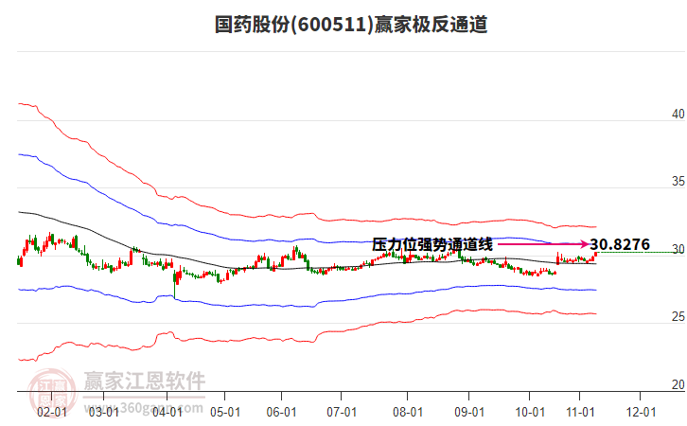Click the y-axis label 35
Screen dimensions: 687x426
coord(678,181)
